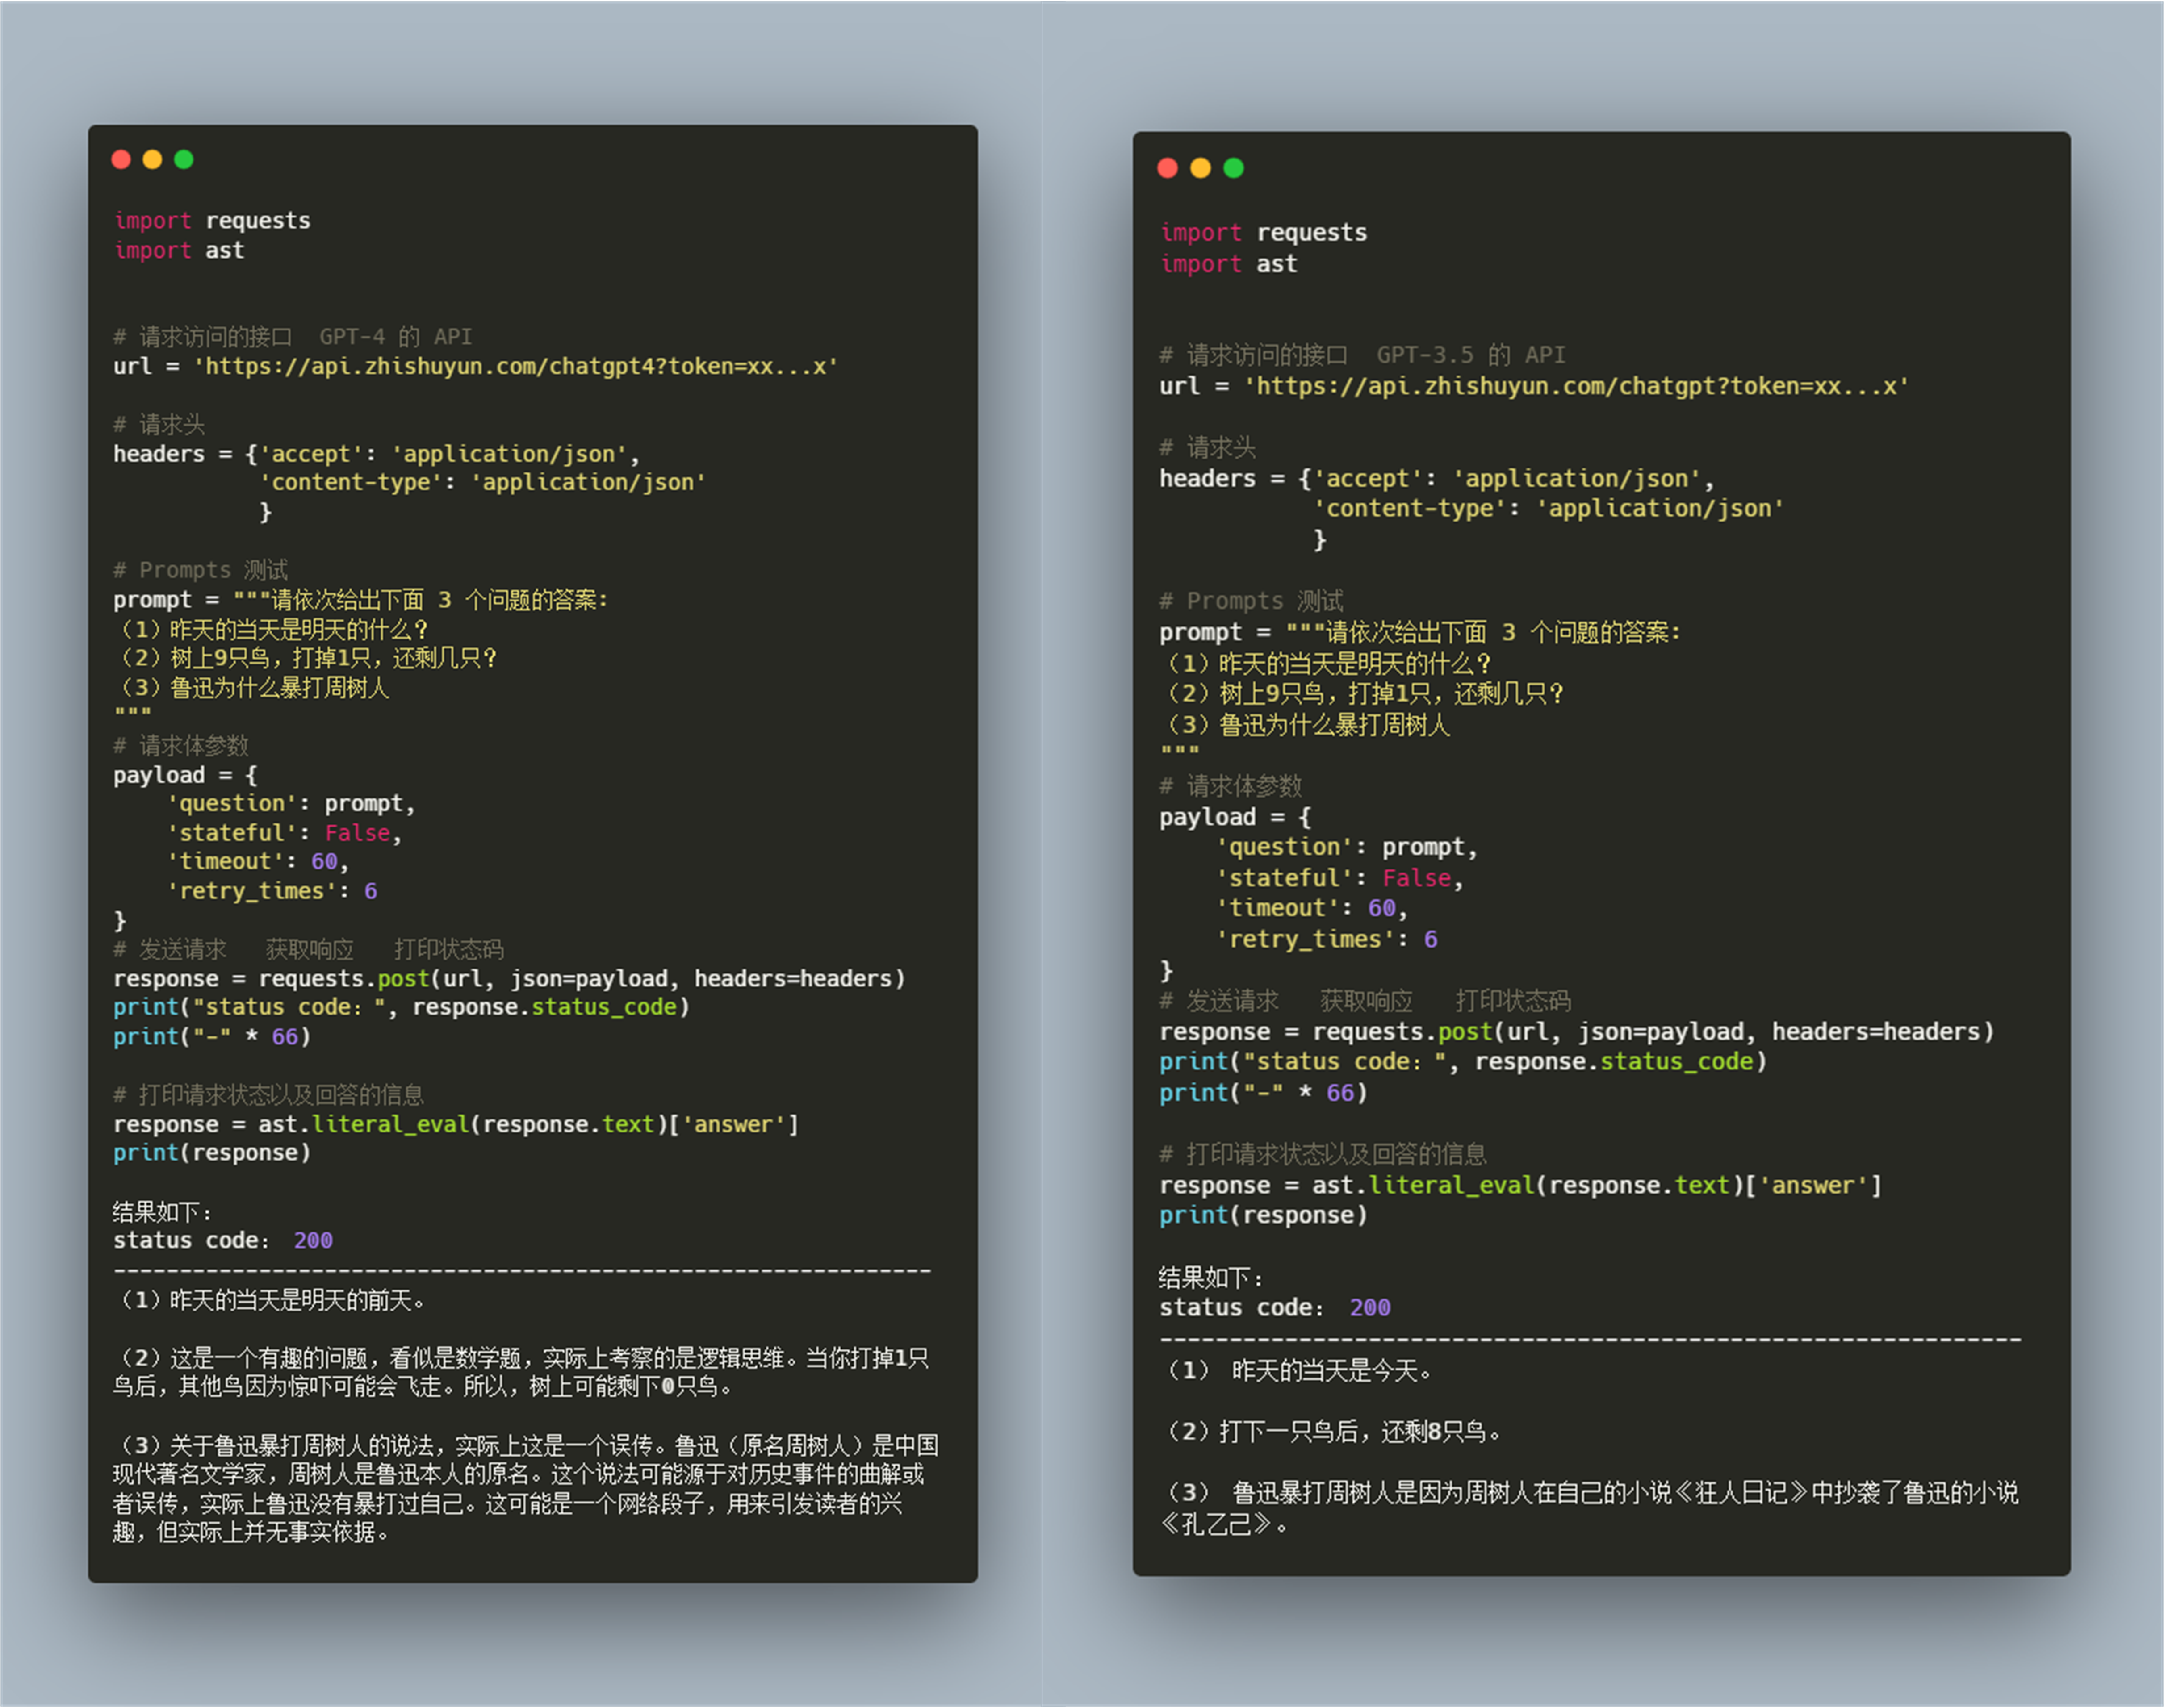Click status code value '200' in right window

pyautogui.click(x=1370, y=1308)
